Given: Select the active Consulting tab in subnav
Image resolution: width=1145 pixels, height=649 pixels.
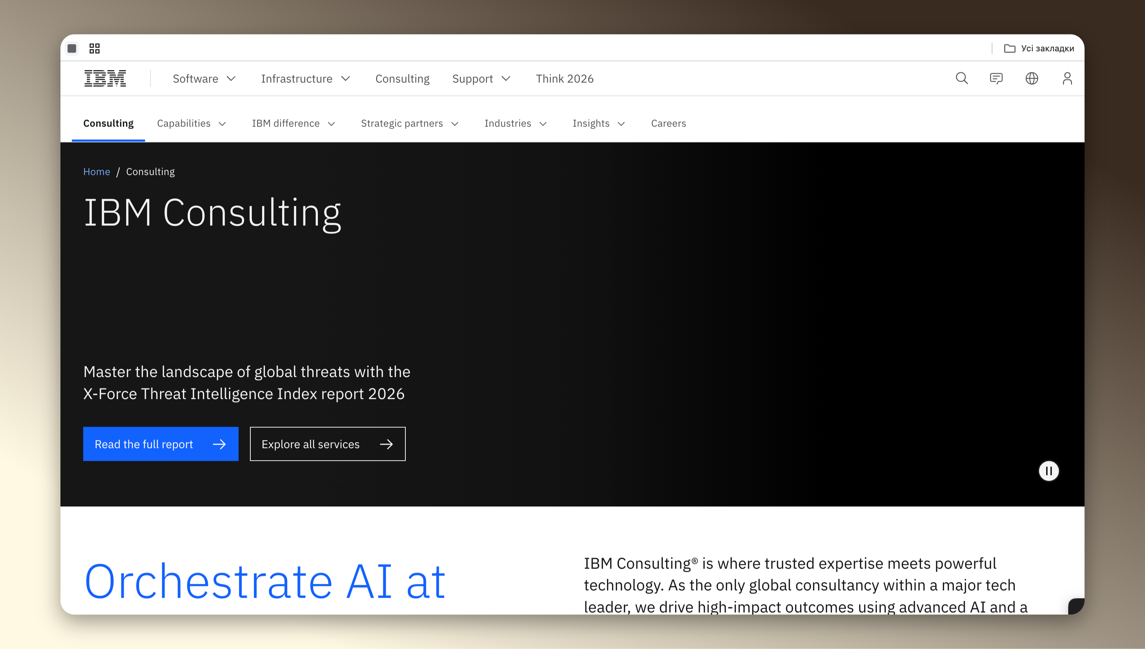Looking at the screenshot, I should [x=108, y=123].
